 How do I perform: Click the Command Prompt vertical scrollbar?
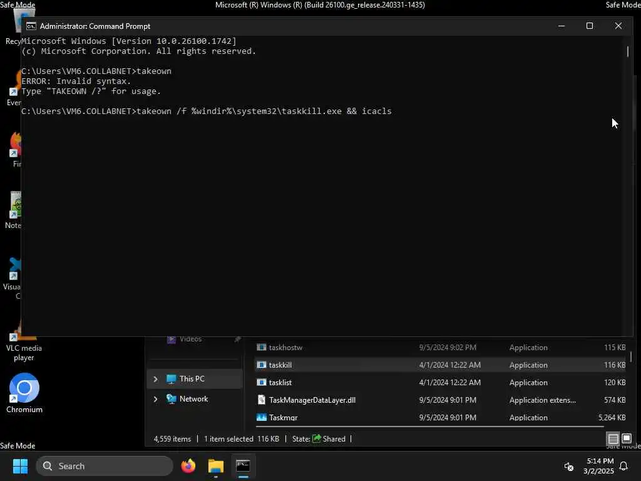[628, 52]
